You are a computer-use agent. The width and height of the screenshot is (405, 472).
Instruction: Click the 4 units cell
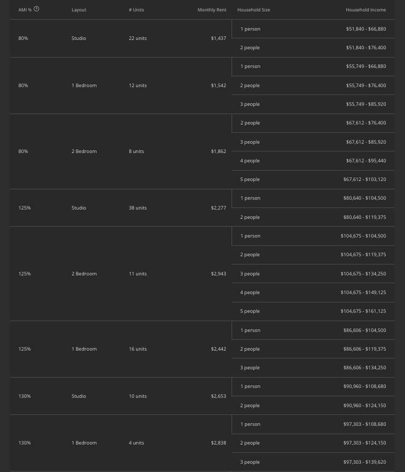coord(137,443)
